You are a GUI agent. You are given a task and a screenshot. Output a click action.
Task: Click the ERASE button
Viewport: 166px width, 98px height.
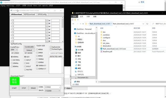[33, 88]
